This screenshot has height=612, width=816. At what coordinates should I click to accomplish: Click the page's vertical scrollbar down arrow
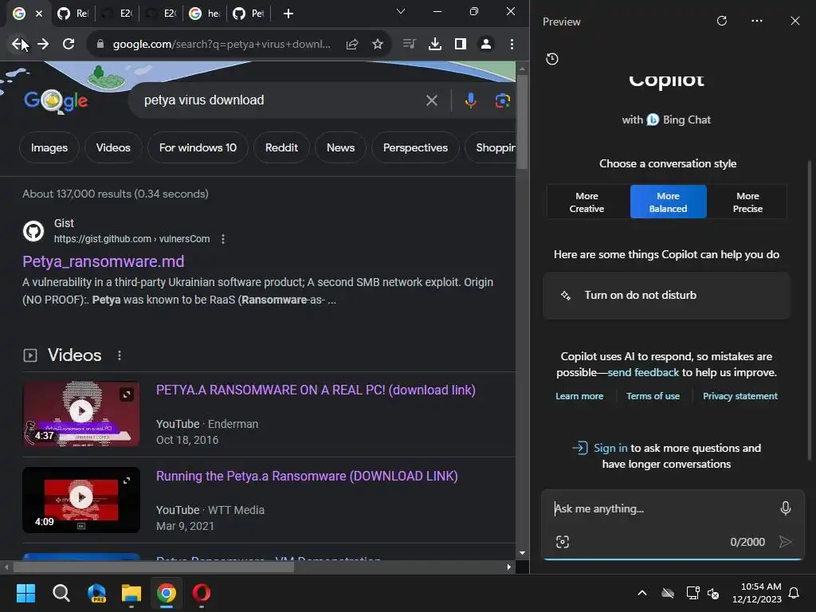tap(522, 553)
